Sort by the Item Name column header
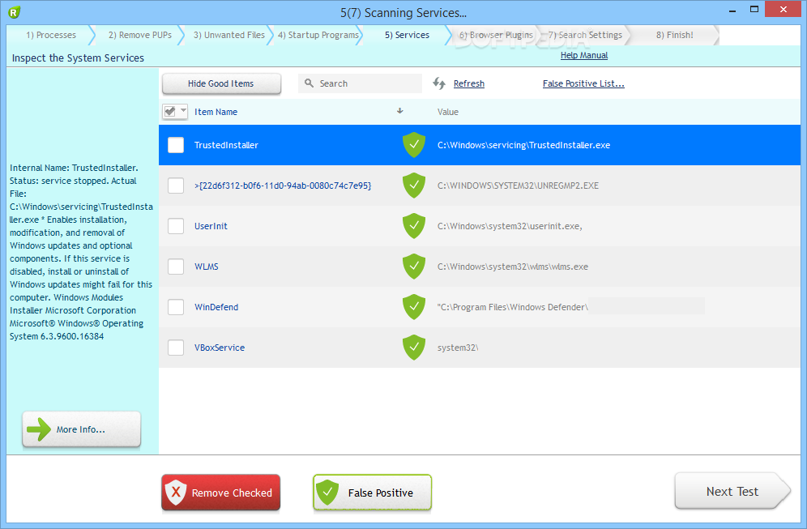The height and width of the screenshot is (529, 807). [216, 112]
